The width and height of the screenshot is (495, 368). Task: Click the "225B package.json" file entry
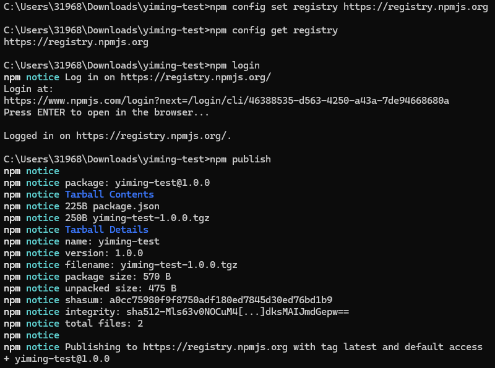112,206
